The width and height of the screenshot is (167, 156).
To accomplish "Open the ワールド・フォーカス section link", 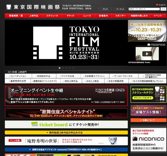I will point(124,76).
